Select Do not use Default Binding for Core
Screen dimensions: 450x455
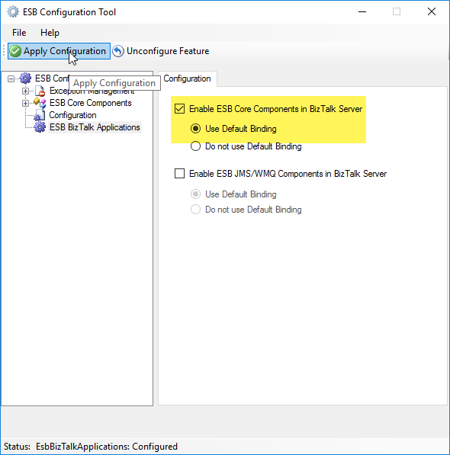point(195,146)
